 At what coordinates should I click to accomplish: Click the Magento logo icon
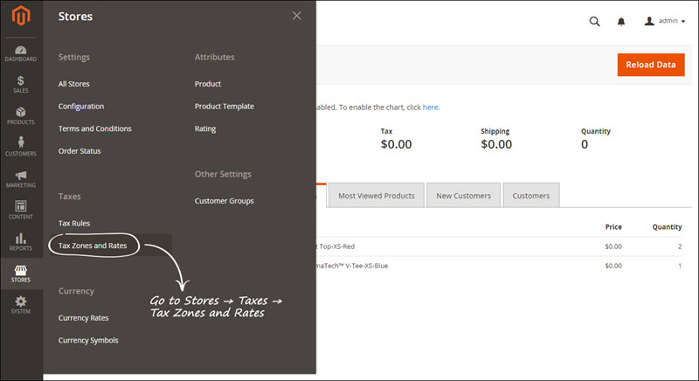click(21, 17)
